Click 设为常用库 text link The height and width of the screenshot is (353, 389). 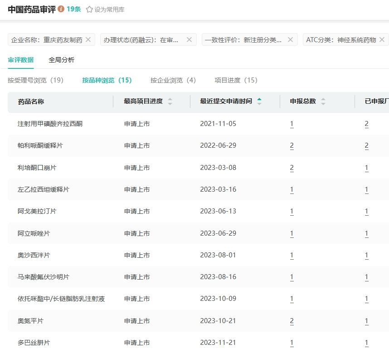(x=109, y=10)
